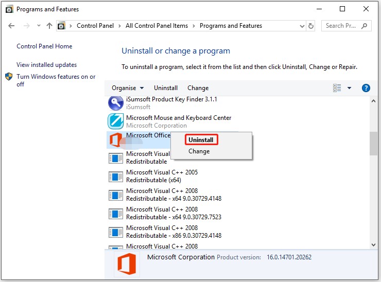Click the large Office icon in details pane
This screenshot has width=381, height=282.
pos(127,264)
